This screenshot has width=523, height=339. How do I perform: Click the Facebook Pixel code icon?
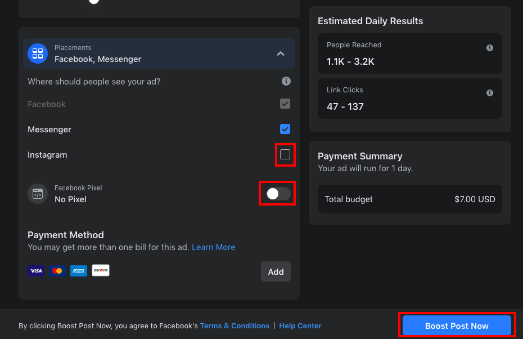(37, 193)
